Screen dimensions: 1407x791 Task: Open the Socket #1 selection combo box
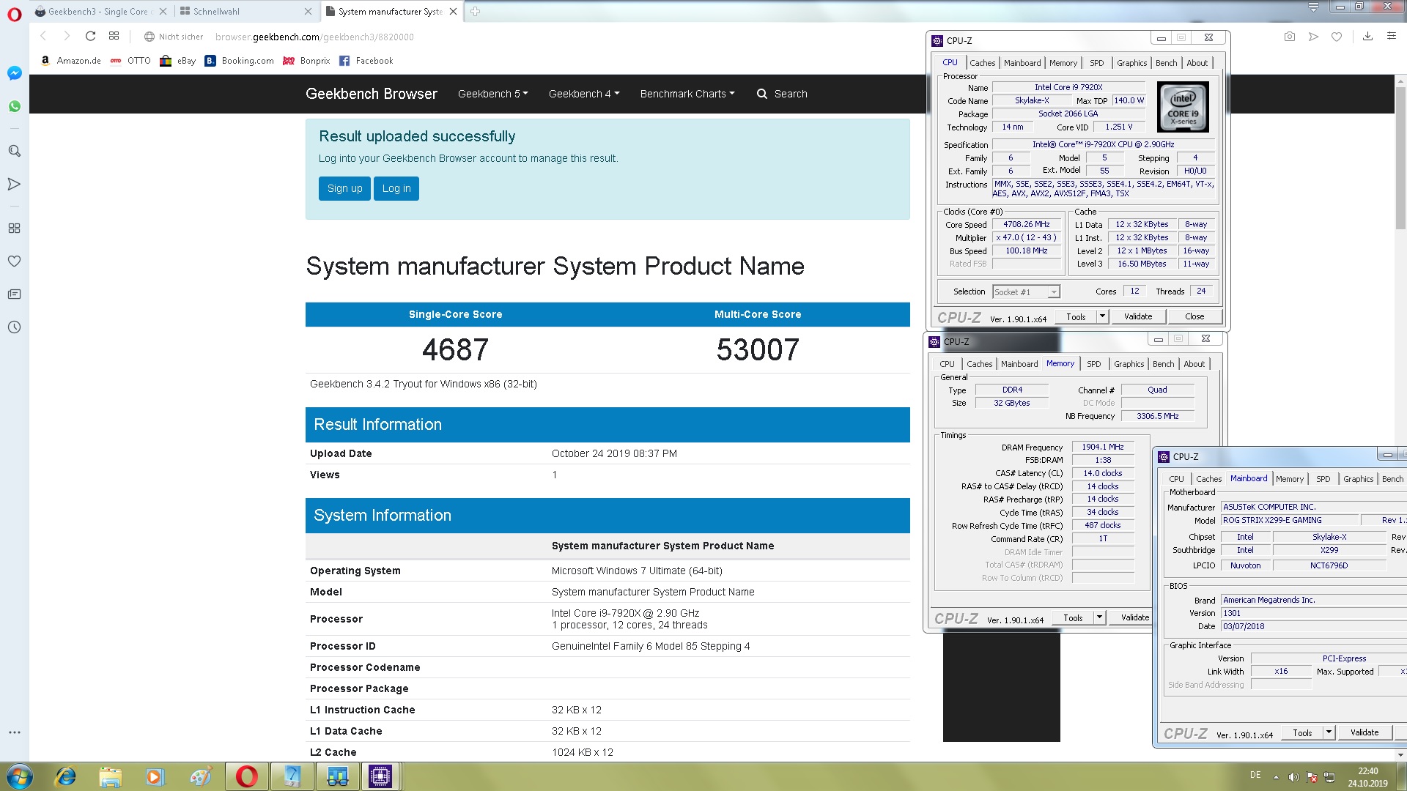1026,291
